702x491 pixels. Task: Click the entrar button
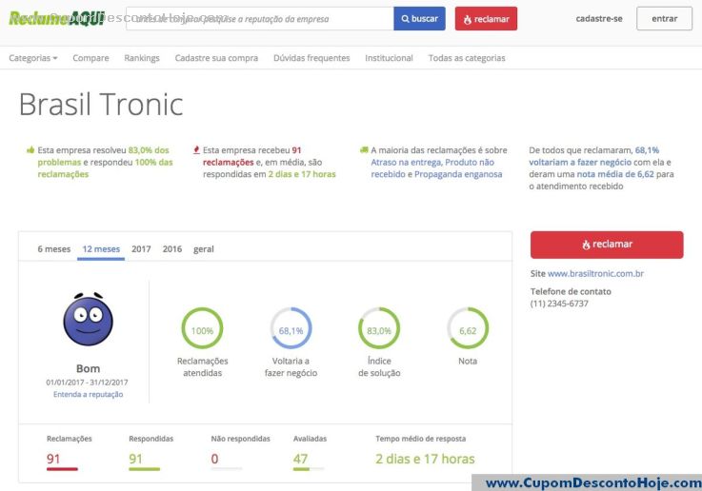pos(665,19)
